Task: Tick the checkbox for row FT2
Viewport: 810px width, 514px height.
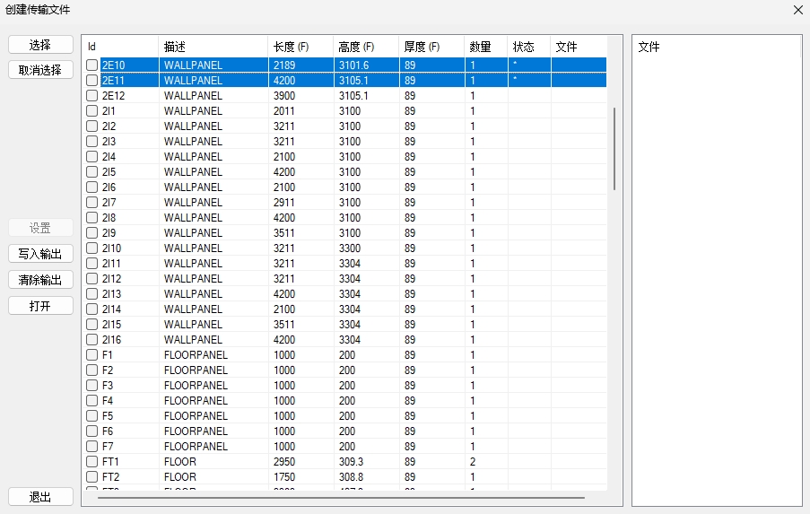Action: click(x=92, y=477)
